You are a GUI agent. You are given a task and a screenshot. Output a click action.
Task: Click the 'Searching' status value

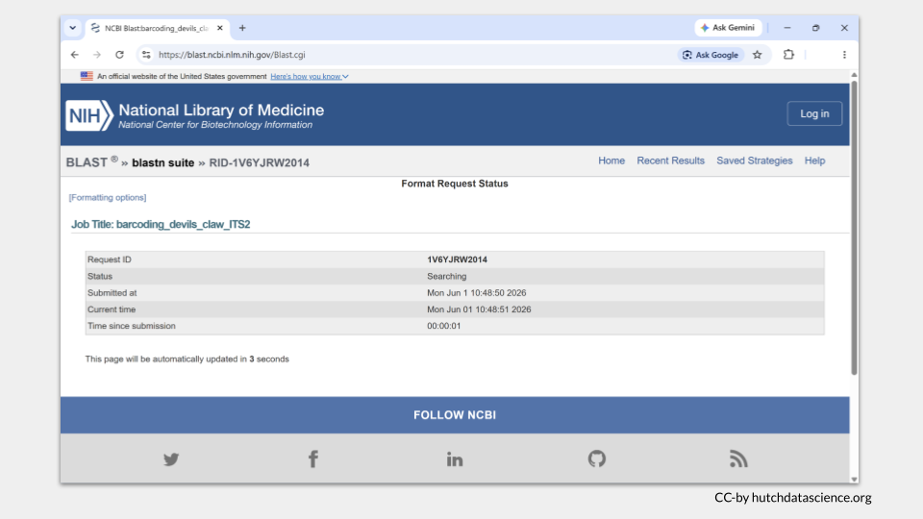pyautogui.click(x=447, y=276)
